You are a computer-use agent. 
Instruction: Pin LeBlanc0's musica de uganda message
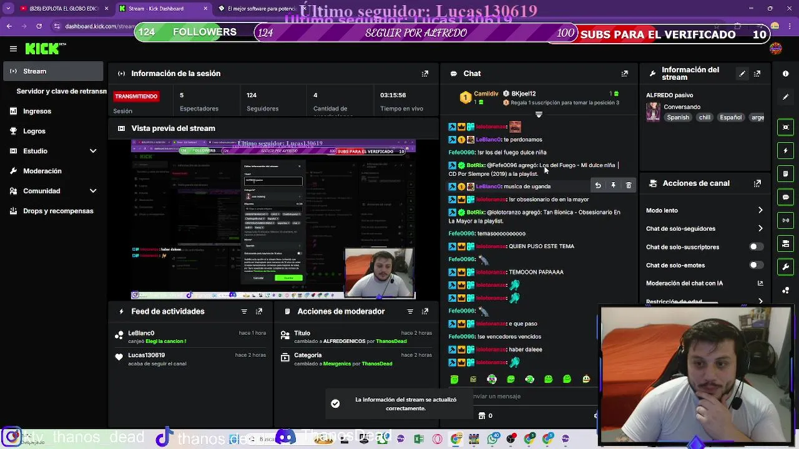click(613, 185)
